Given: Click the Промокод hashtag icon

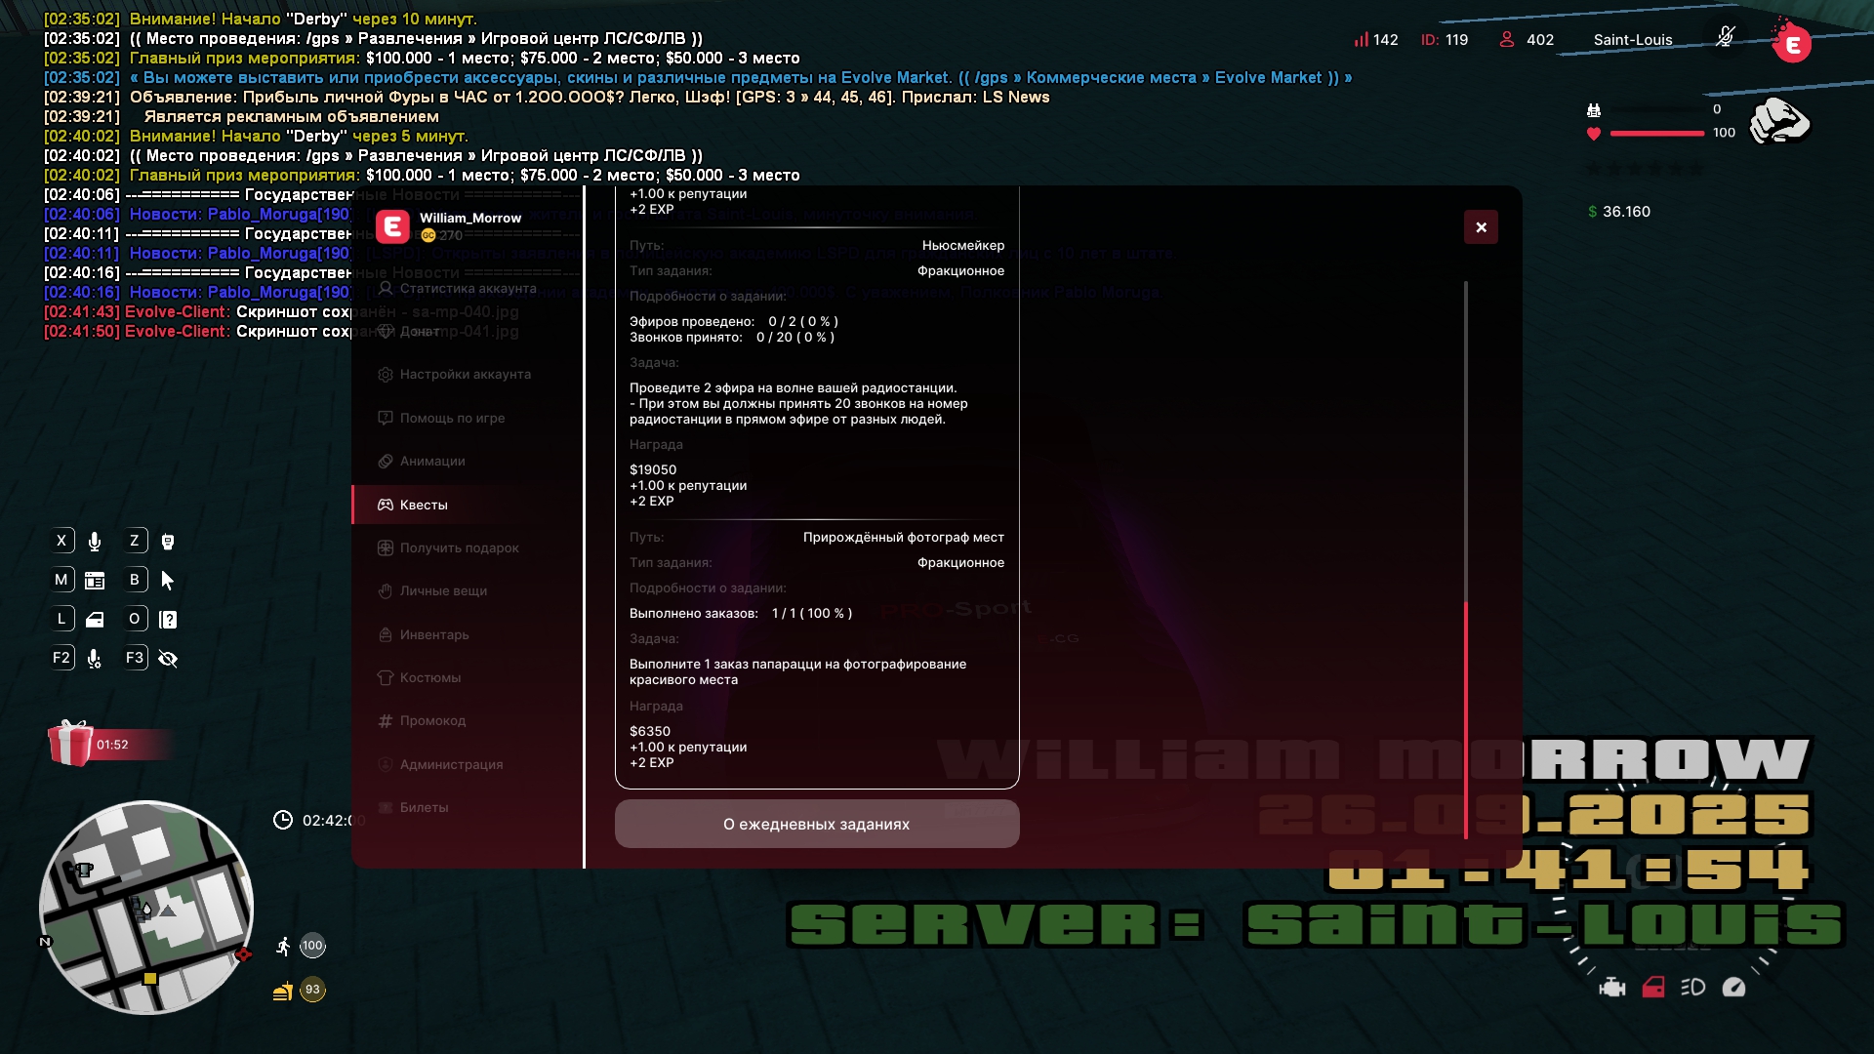Looking at the screenshot, I should tap(386, 721).
